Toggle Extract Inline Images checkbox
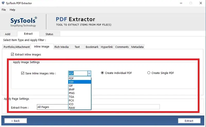This screenshot has width=206, height=127. [x=12, y=54]
